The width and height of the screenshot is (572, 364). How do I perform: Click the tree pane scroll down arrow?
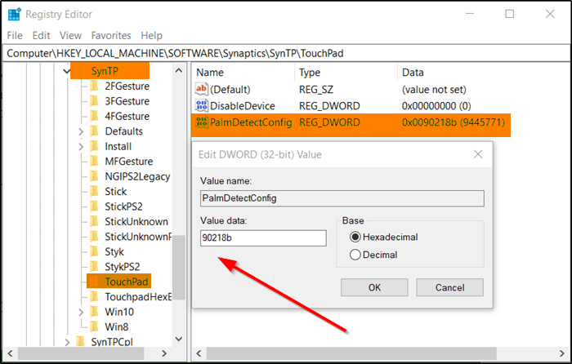click(x=179, y=340)
